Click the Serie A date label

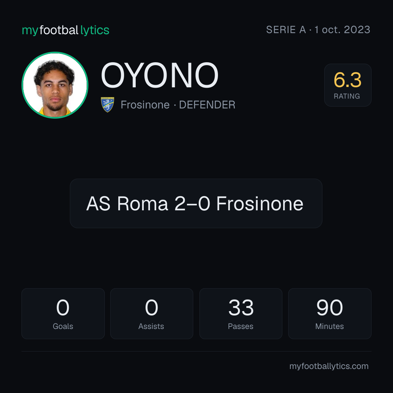(318, 29)
